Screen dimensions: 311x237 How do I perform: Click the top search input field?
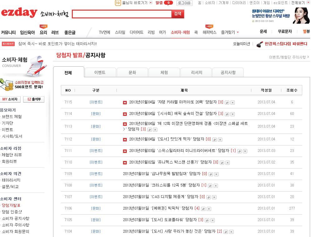122,14
